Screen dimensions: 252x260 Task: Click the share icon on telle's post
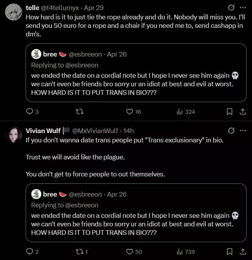(243, 112)
